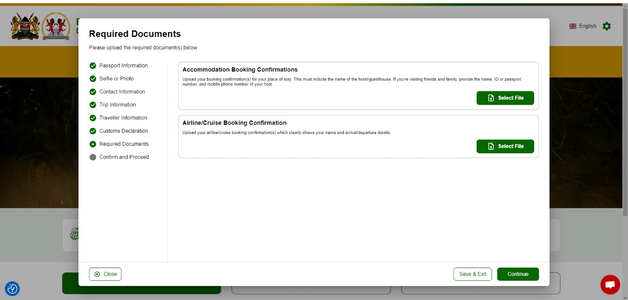
Task: Click the green checkmark beside Passport Information
Action: click(93, 66)
